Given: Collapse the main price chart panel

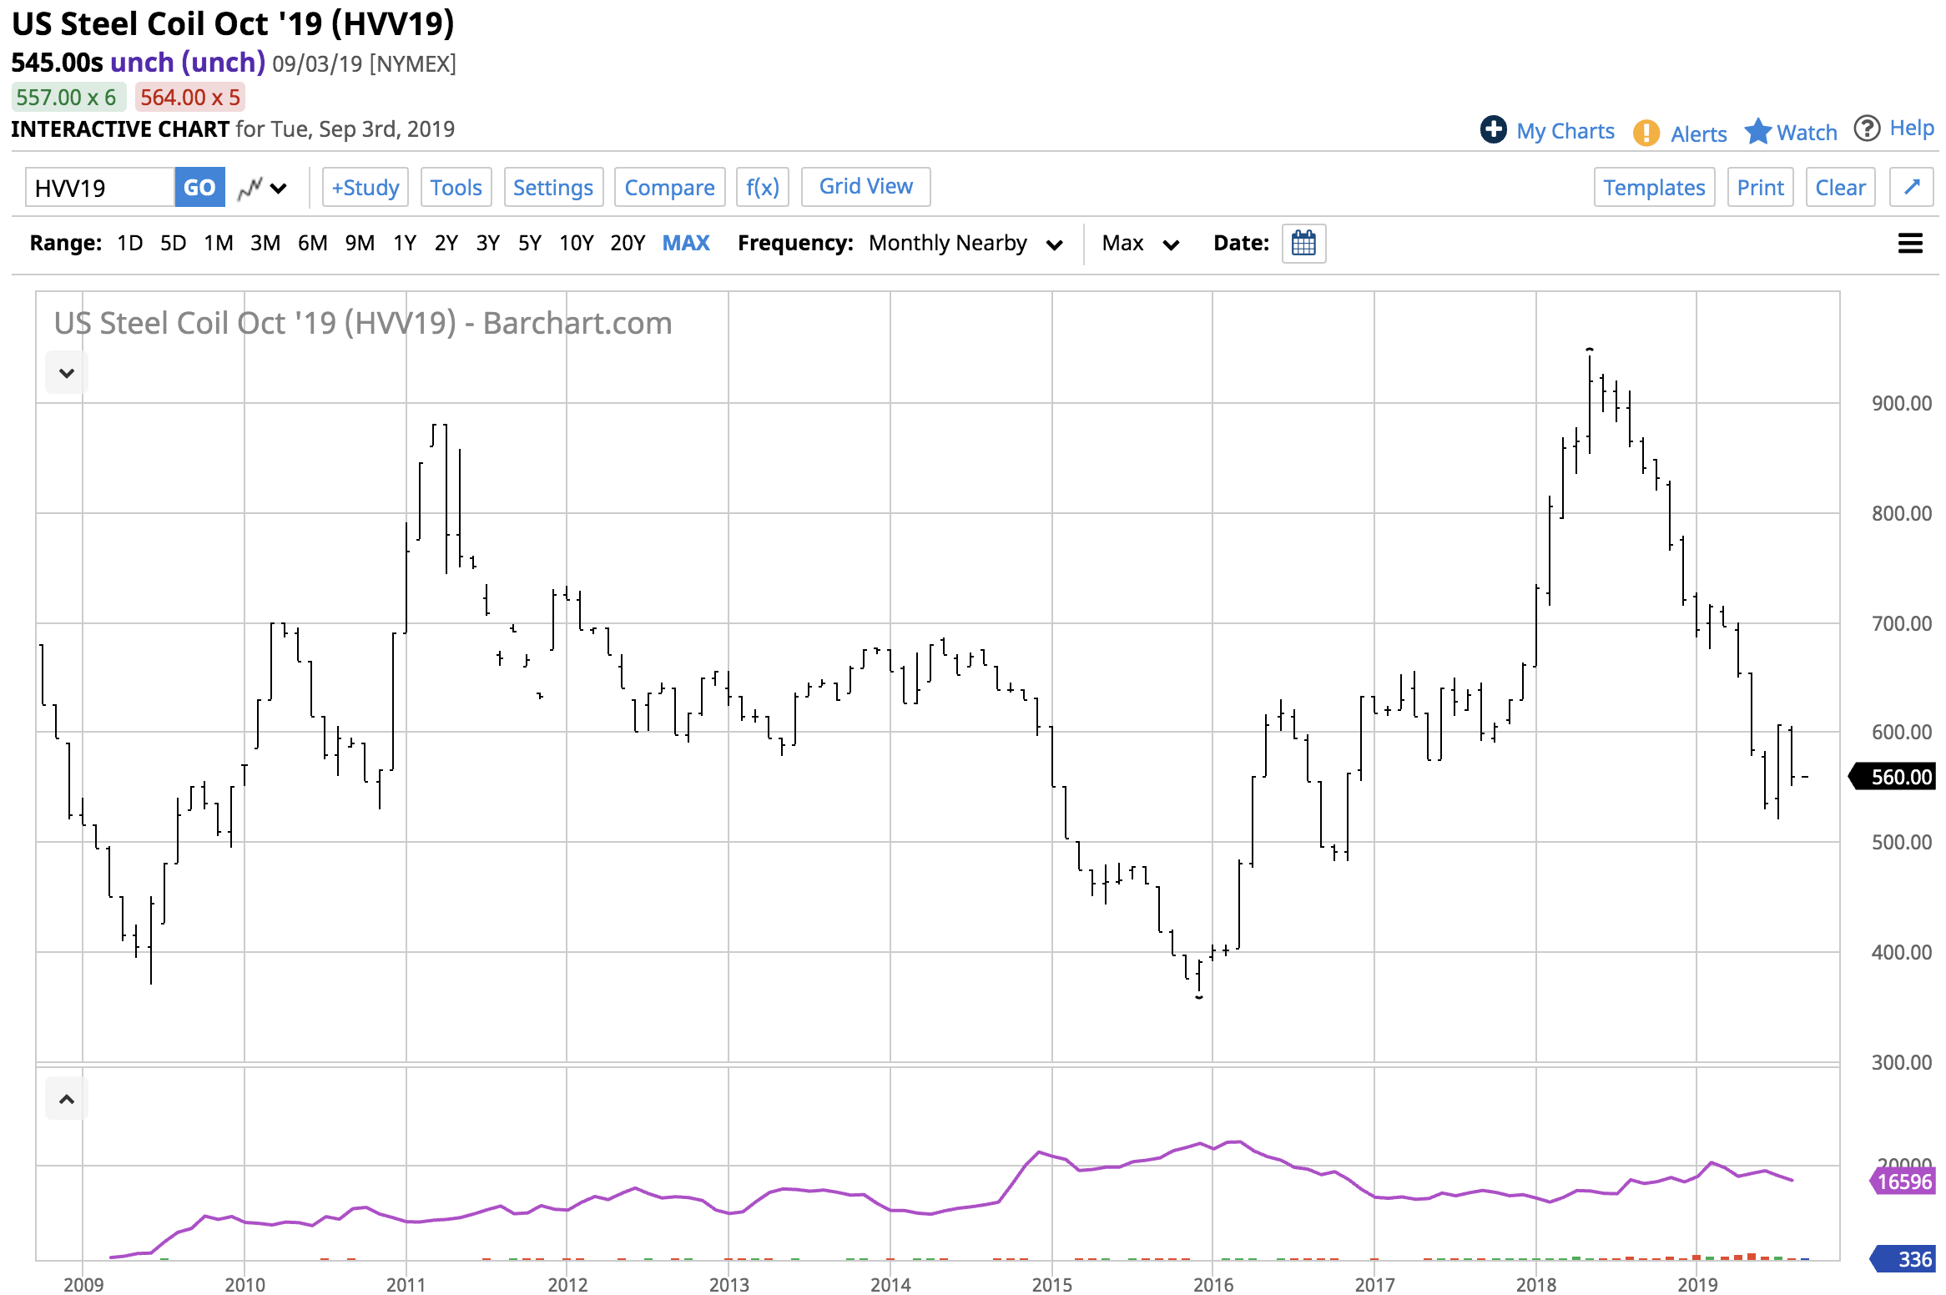Looking at the screenshot, I should click(66, 372).
